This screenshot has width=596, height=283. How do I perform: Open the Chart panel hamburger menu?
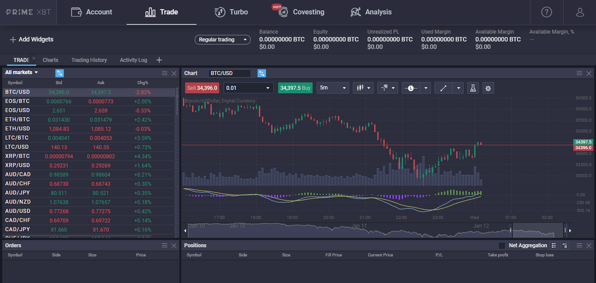(x=579, y=73)
